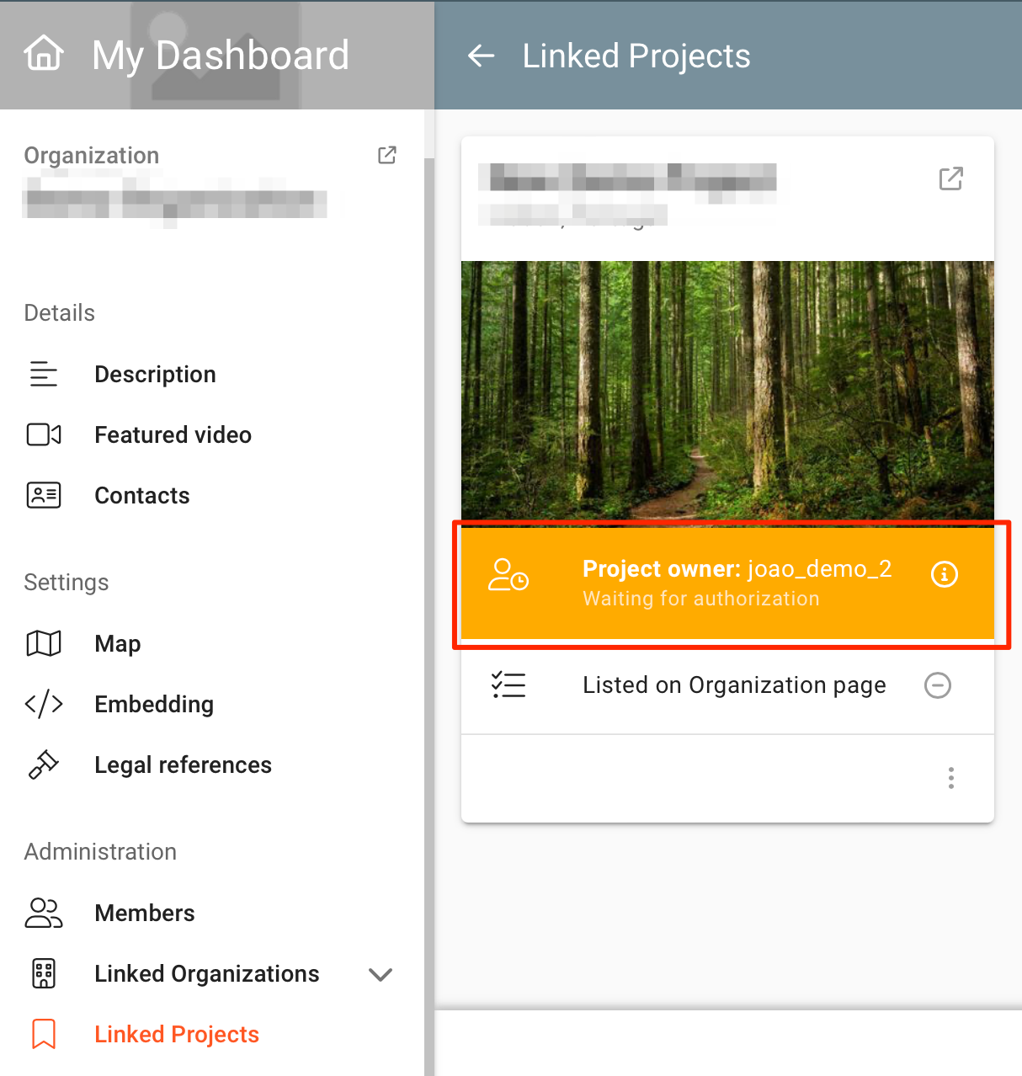This screenshot has width=1022, height=1076.
Task: Show project owner authorization info icon
Action: (x=944, y=574)
